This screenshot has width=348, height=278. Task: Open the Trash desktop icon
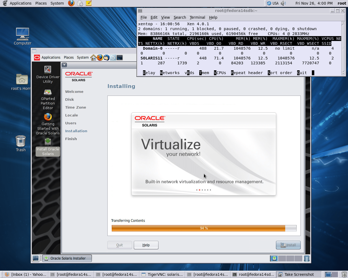pos(21,144)
